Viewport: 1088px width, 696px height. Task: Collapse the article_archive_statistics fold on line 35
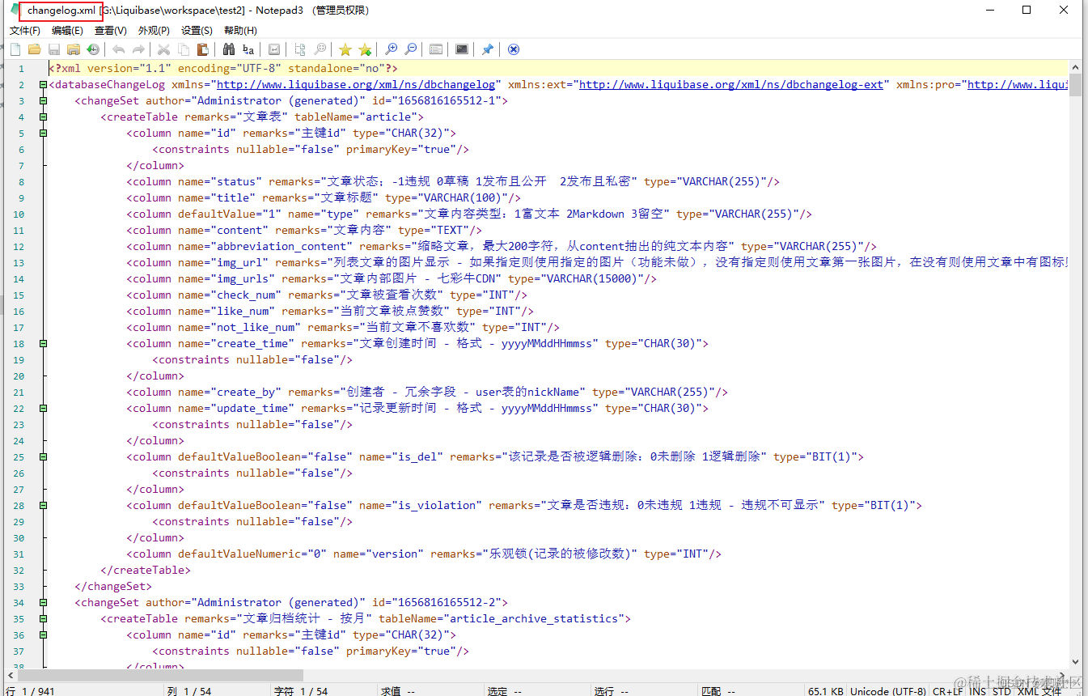pos(43,618)
